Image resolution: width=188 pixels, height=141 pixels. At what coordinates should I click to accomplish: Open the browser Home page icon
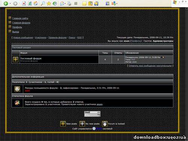36,3
